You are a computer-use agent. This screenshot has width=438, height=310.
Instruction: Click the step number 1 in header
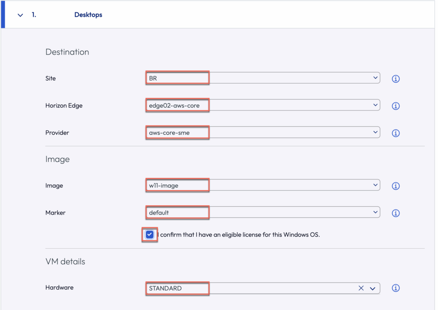pyautogui.click(x=34, y=15)
